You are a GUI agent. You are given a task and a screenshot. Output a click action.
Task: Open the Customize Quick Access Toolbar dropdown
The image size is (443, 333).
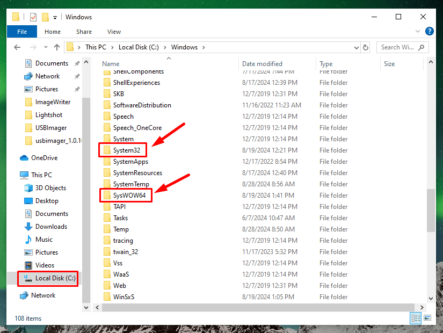55,18
